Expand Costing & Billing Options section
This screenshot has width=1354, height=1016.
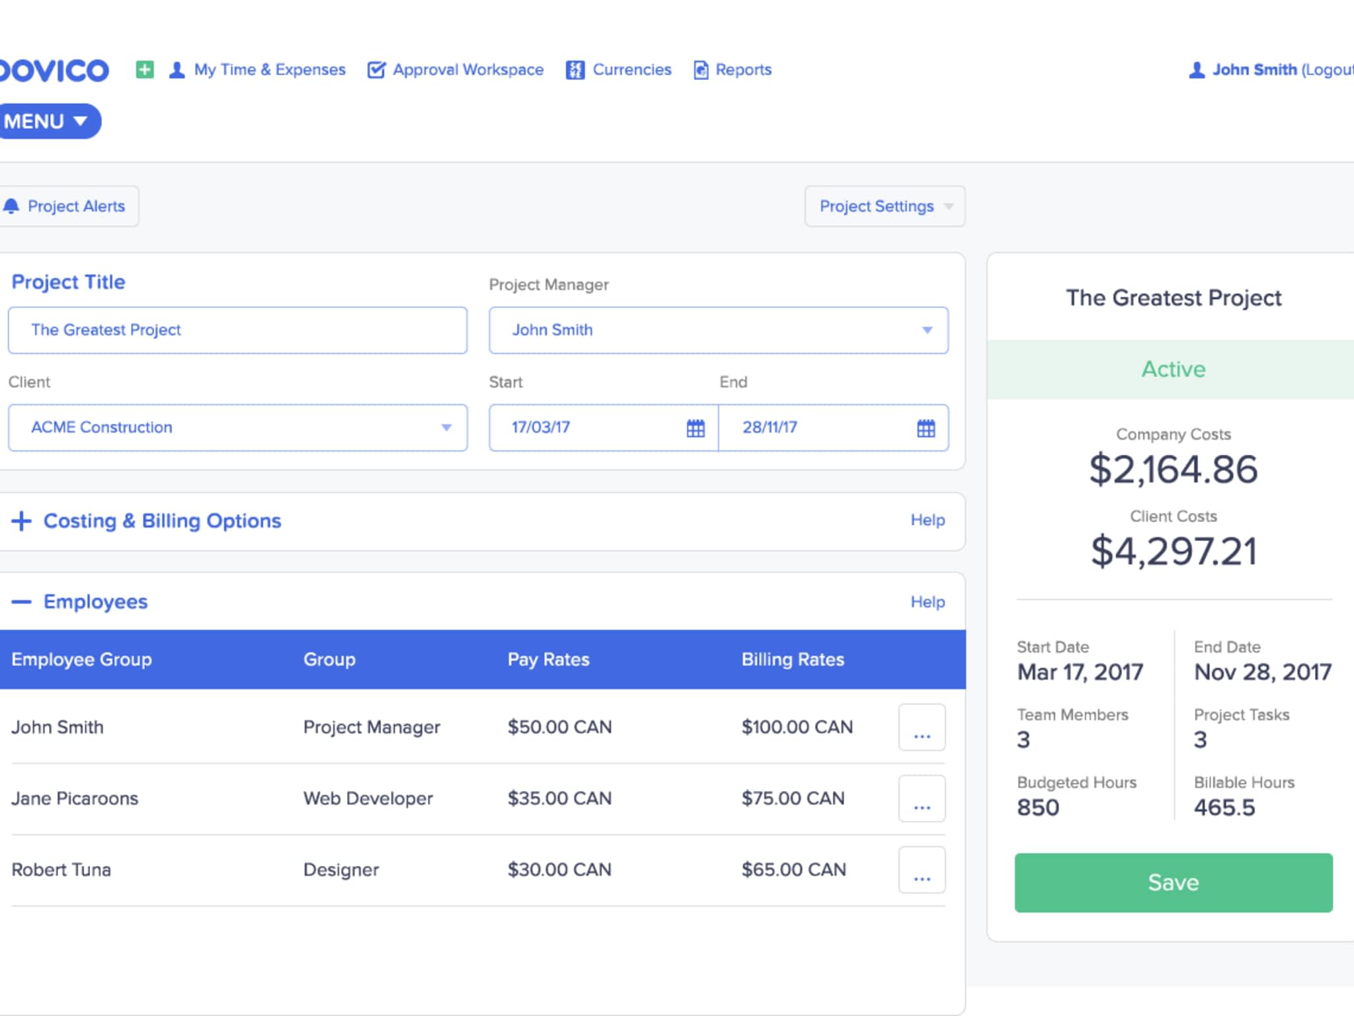pyautogui.click(x=22, y=521)
